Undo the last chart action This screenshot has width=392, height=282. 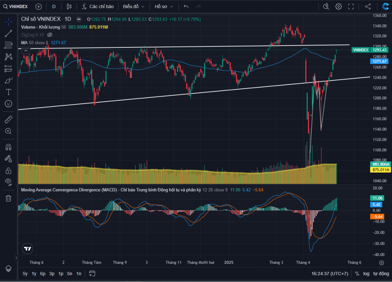[186, 6]
